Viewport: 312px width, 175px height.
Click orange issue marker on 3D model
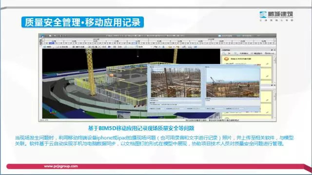(x=111, y=75)
